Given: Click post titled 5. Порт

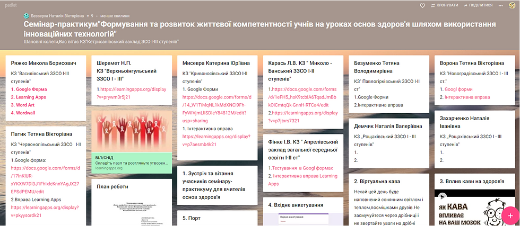Looking at the screenshot, I should (192, 219).
